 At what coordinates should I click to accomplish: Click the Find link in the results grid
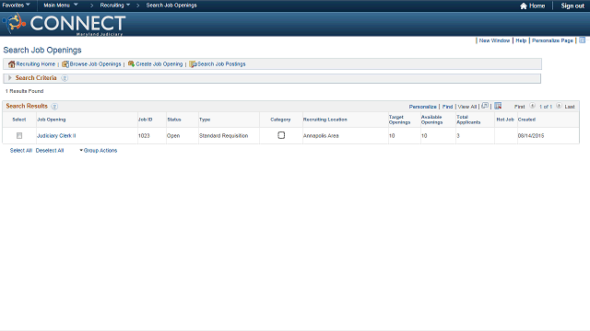tap(447, 107)
